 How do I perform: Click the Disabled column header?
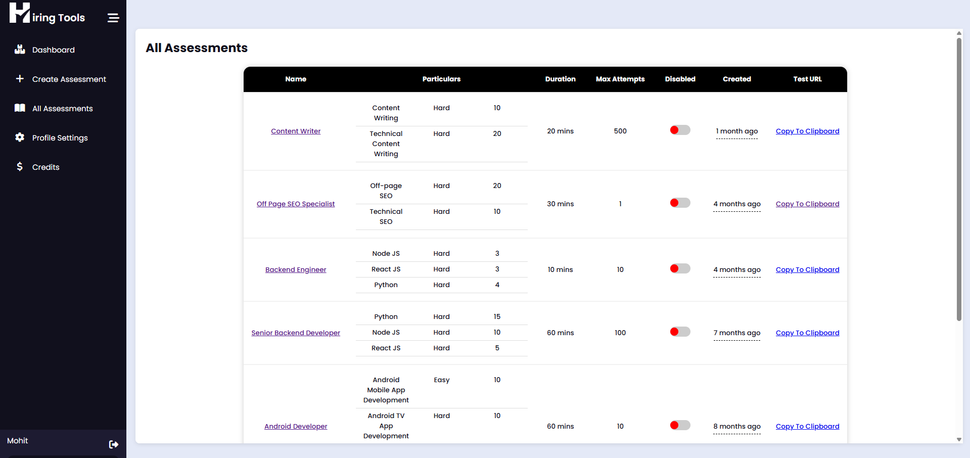(680, 79)
